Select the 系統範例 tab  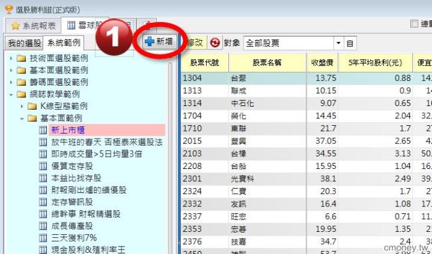pyautogui.click(x=64, y=43)
